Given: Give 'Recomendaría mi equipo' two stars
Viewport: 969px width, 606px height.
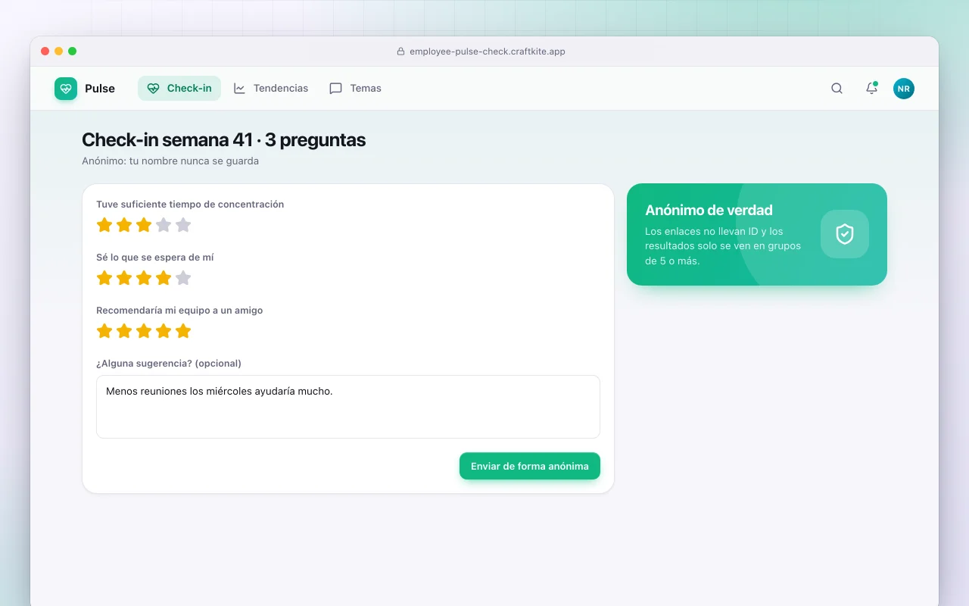Looking at the screenshot, I should pos(124,331).
